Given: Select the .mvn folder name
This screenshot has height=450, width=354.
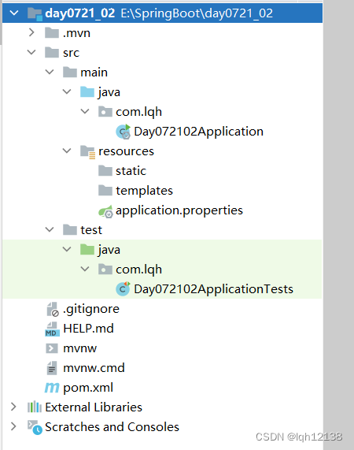Looking at the screenshot, I should (76, 33).
